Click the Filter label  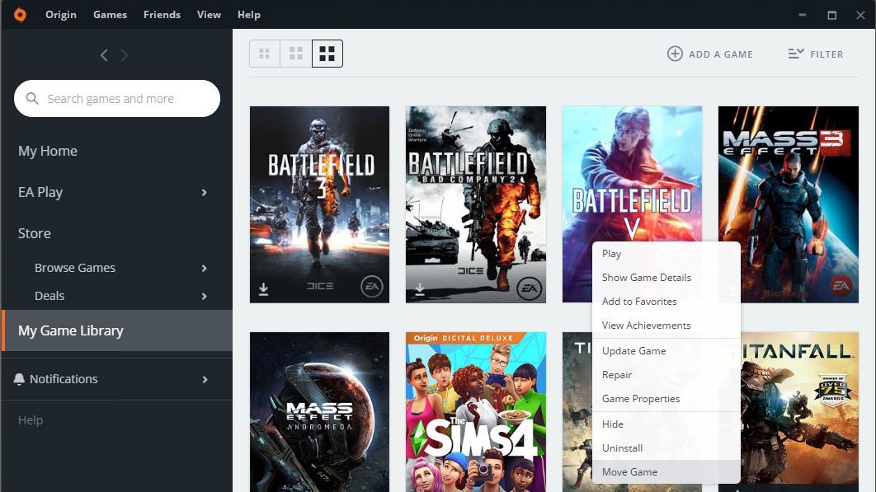(x=827, y=54)
